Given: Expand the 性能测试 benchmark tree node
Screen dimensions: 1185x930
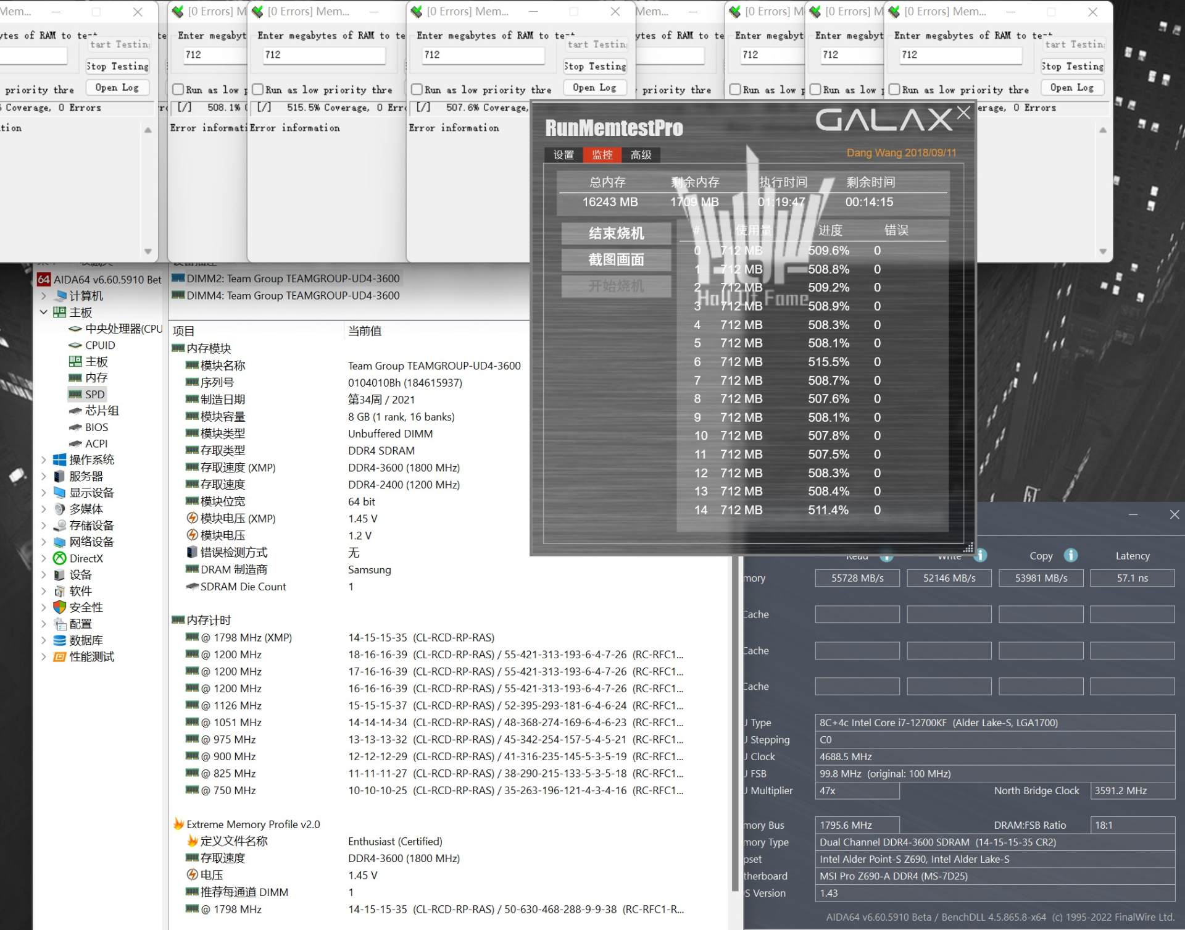Looking at the screenshot, I should point(43,656).
